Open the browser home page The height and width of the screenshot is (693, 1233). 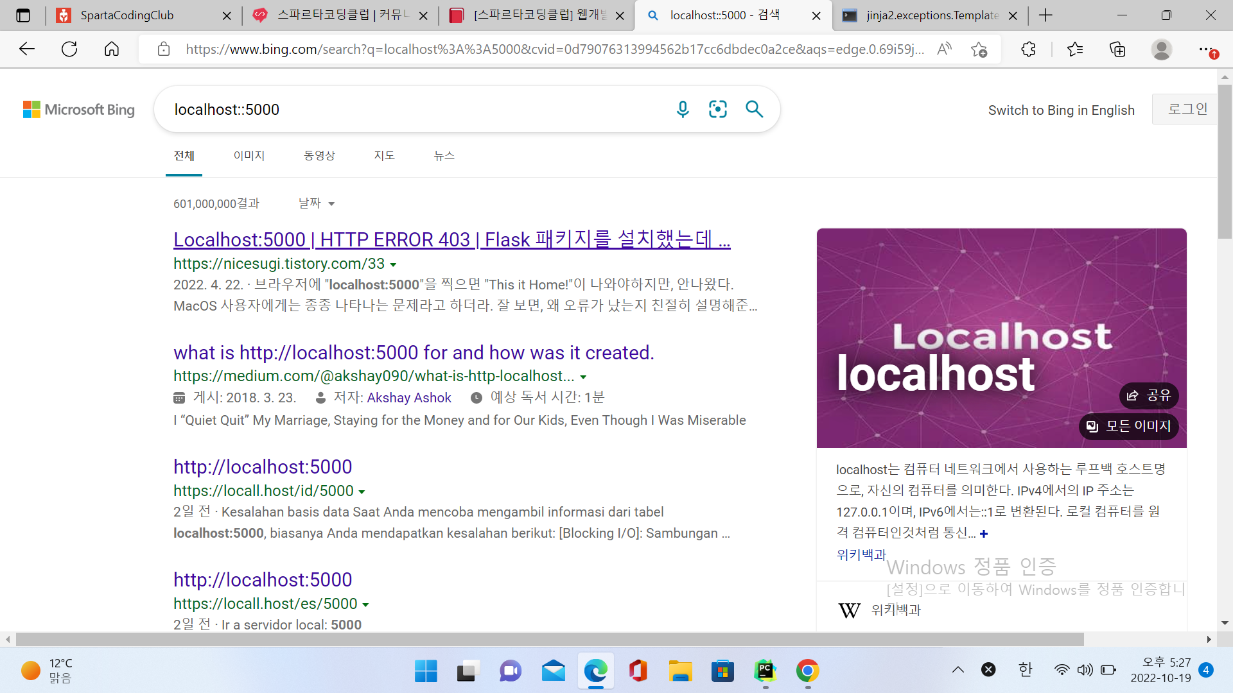click(x=112, y=49)
